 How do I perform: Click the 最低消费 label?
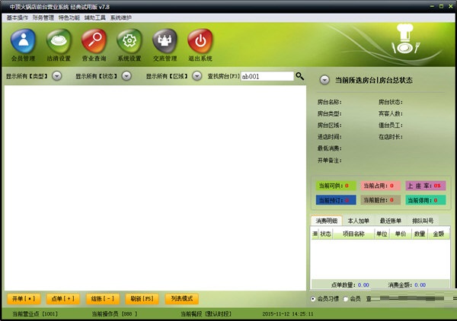(329, 148)
